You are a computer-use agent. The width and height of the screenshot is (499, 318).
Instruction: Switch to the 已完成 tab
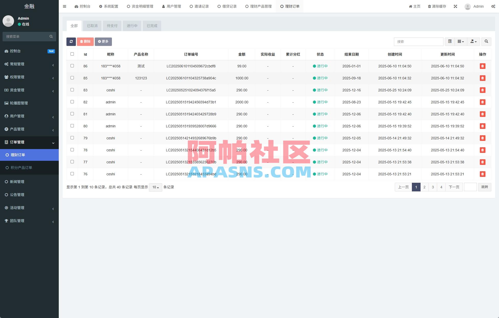pos(152,26)
